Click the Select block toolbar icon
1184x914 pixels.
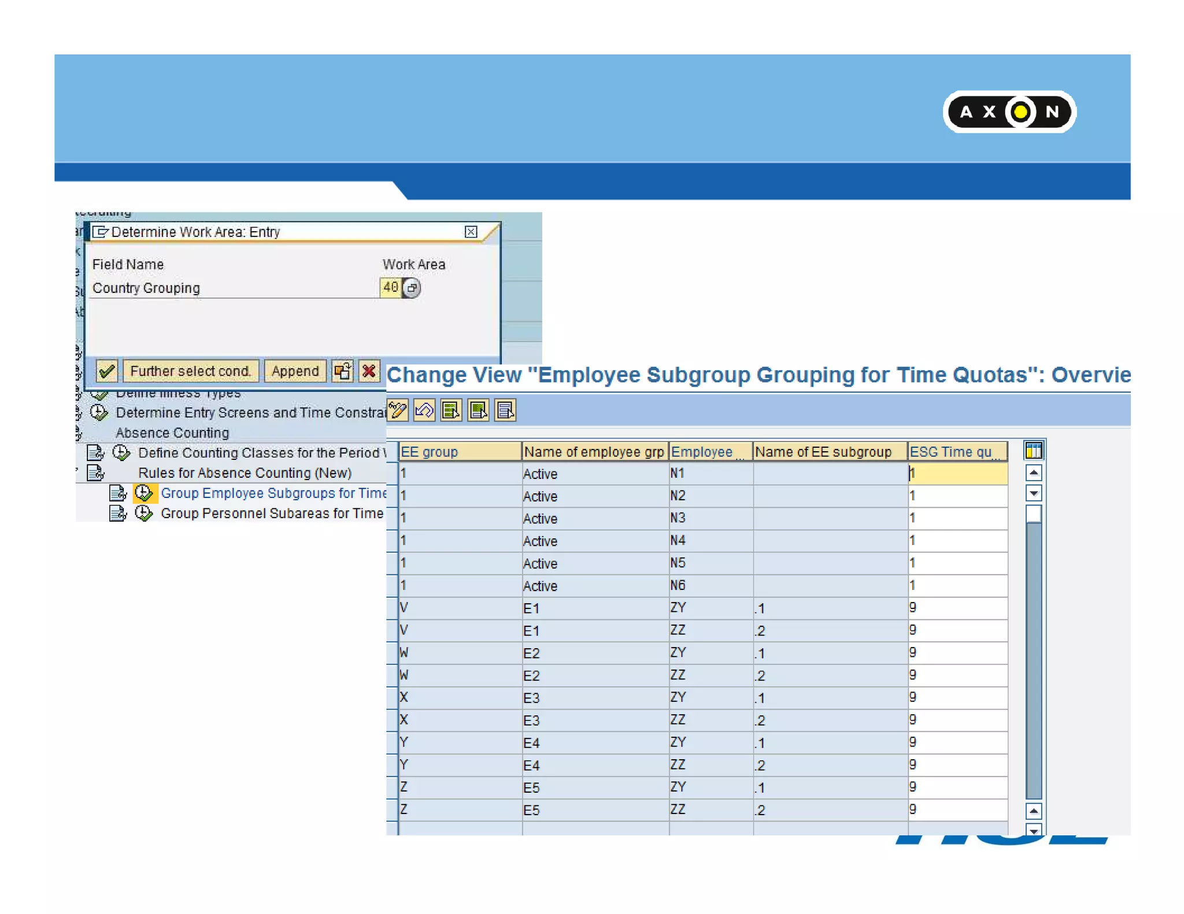[478, 411]
